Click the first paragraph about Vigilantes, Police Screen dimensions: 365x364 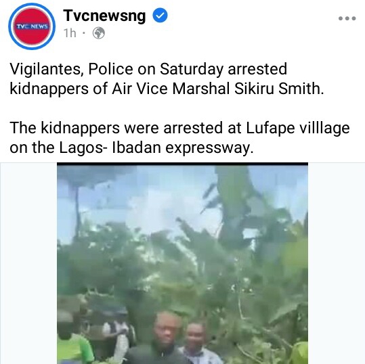click(x=167, y=78)
